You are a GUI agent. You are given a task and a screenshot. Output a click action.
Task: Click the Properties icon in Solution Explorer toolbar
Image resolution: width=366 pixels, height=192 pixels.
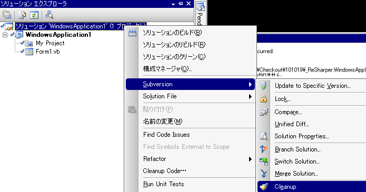7,15
